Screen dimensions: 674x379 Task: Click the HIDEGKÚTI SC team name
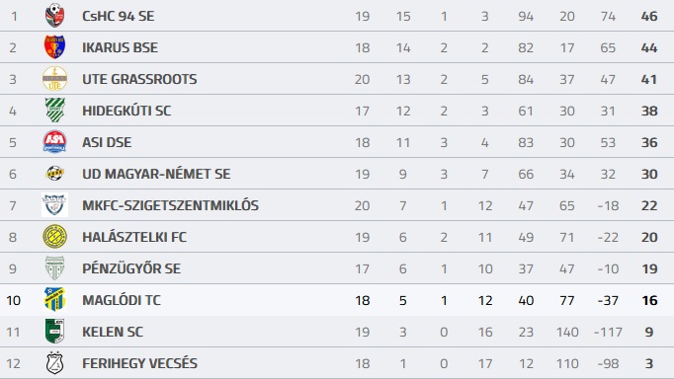coord(126,111)
